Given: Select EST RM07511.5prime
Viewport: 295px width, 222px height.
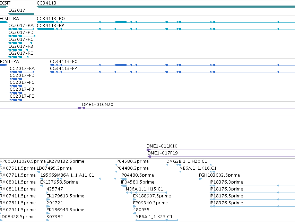Looking at the screenshot, I should (18, 168).
